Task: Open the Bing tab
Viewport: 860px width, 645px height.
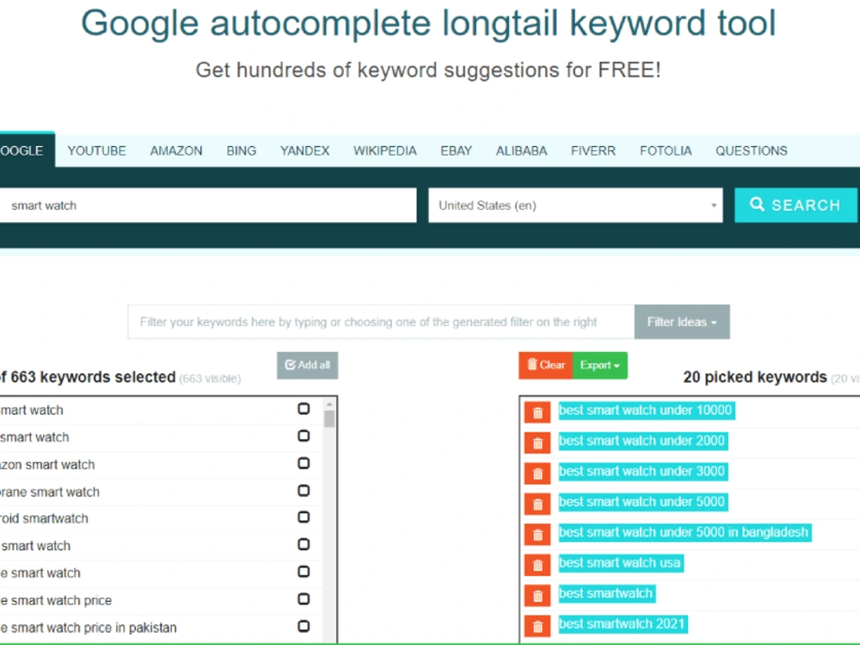Action: pyautogui.click(x=242, y=150)
